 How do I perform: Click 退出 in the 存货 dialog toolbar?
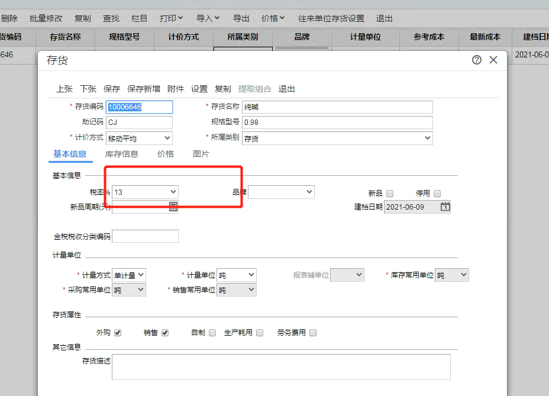286,89
